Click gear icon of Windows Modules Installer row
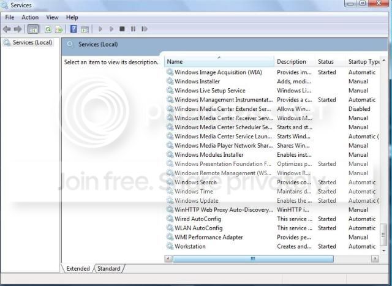The width and height of the screenshot is (392, 286). [170, 154]
